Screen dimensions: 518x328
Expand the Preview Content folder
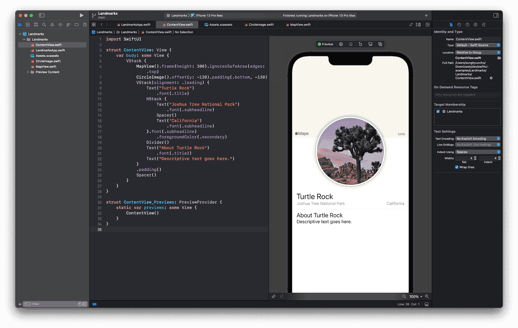coord(28,72)
